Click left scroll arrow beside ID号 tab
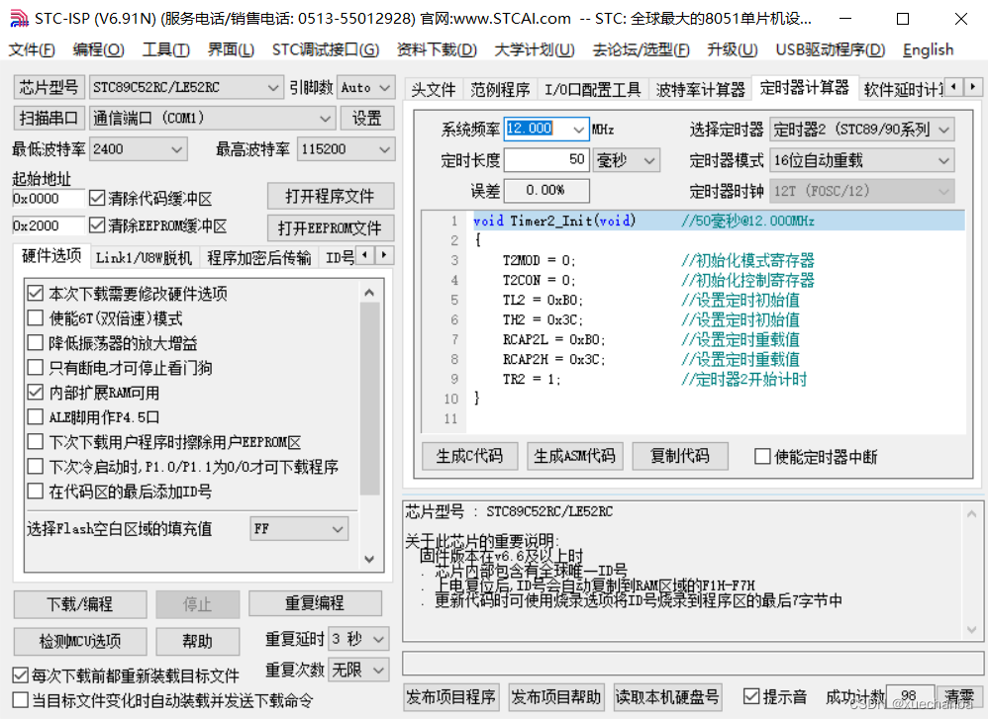988x719 pixels. (x=365, y=255)
